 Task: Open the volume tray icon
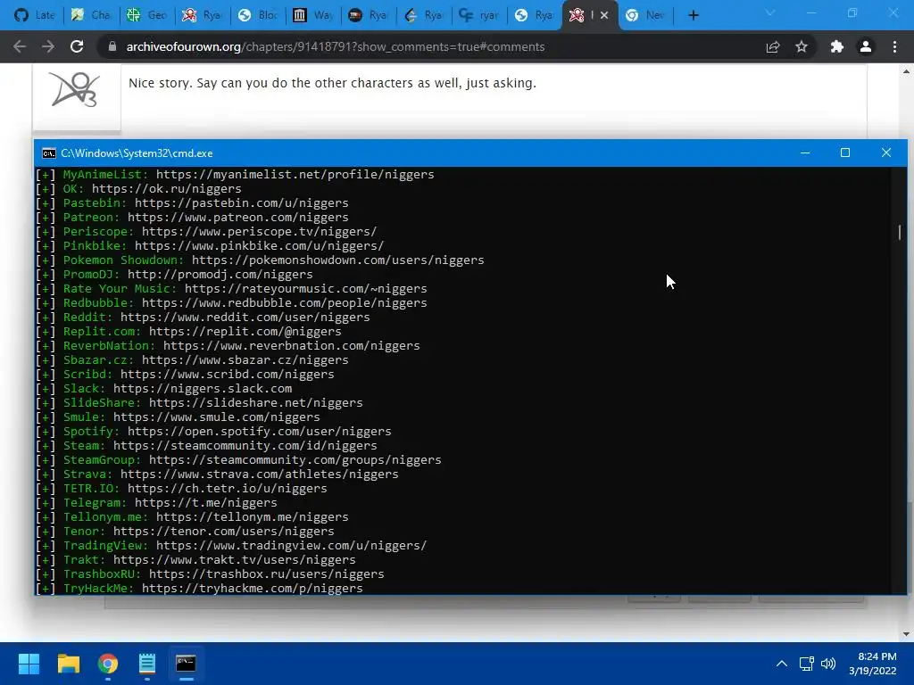[x=827, y=664]
